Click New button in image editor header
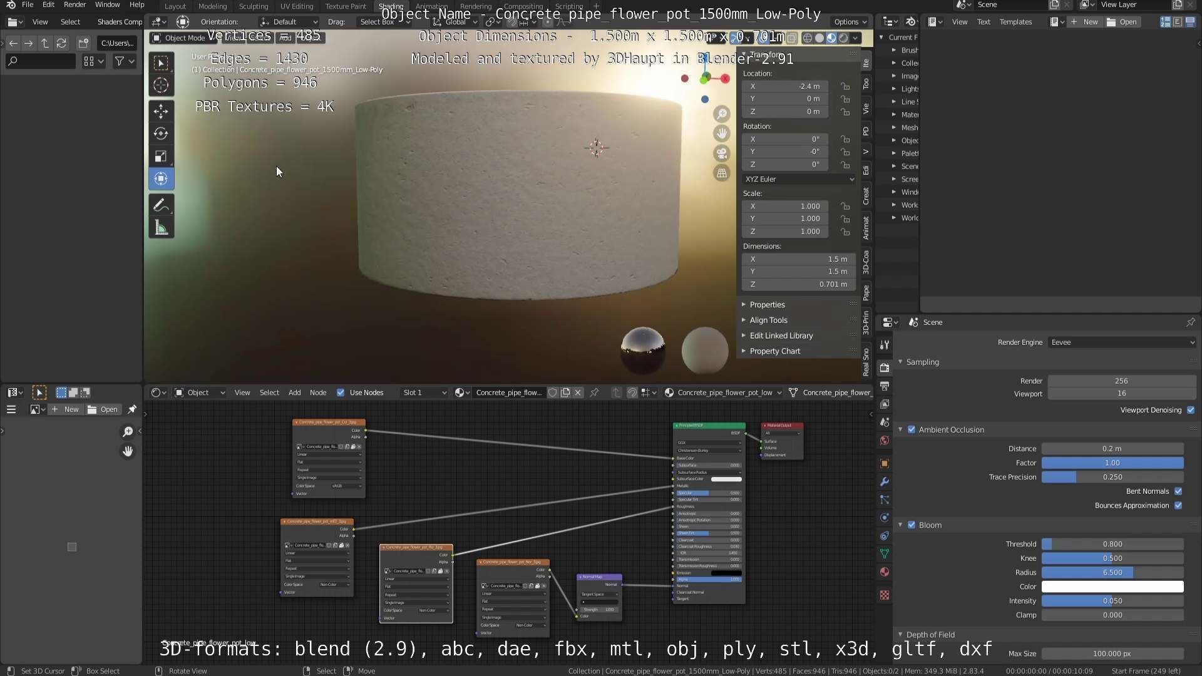1202x676 pixels. [x=66, y=409]
